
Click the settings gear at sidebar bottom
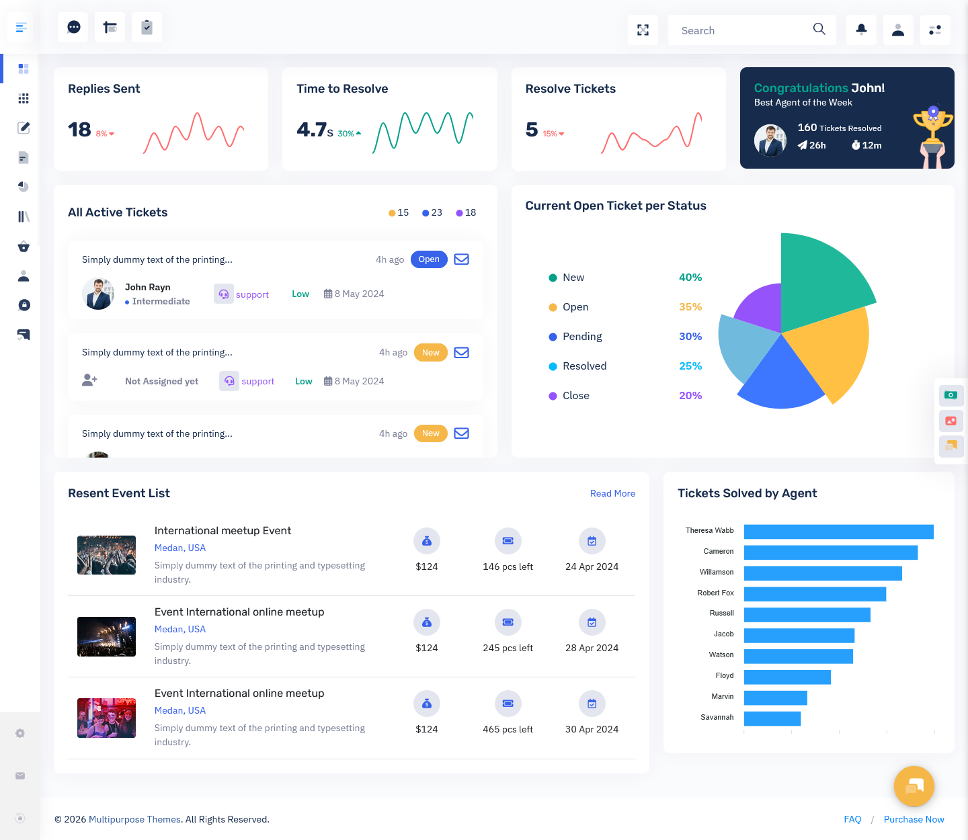click(20, 733)
